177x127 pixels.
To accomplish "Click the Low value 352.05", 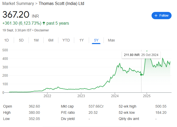I will coord(34,119).
